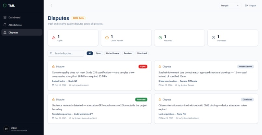Open the Open disputes count card

tap(73, 38)
